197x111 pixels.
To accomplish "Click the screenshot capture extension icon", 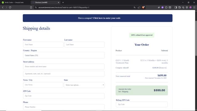I will pyautogui.click(x=170, y=7).
